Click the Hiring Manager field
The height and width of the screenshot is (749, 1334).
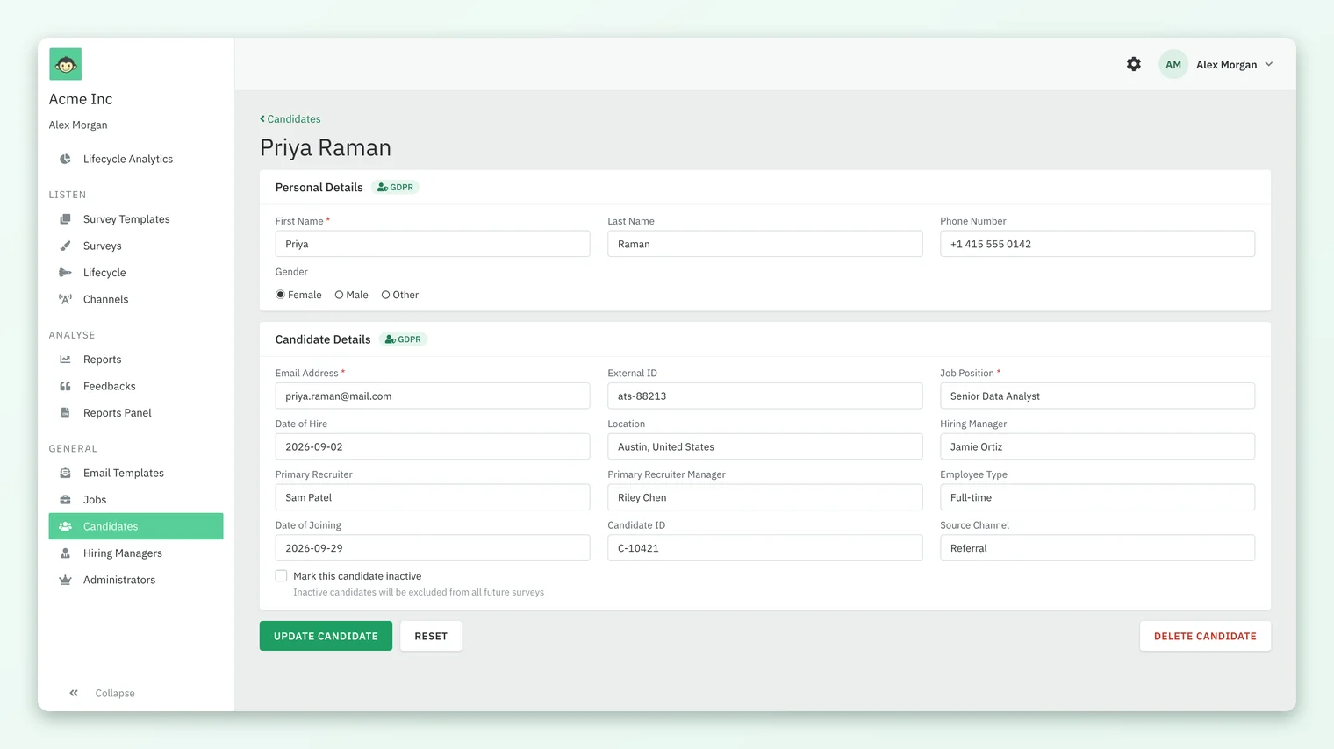click(x=1097, y=446)
